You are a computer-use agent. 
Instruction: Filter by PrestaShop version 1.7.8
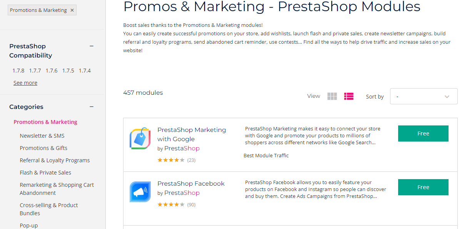18,71
